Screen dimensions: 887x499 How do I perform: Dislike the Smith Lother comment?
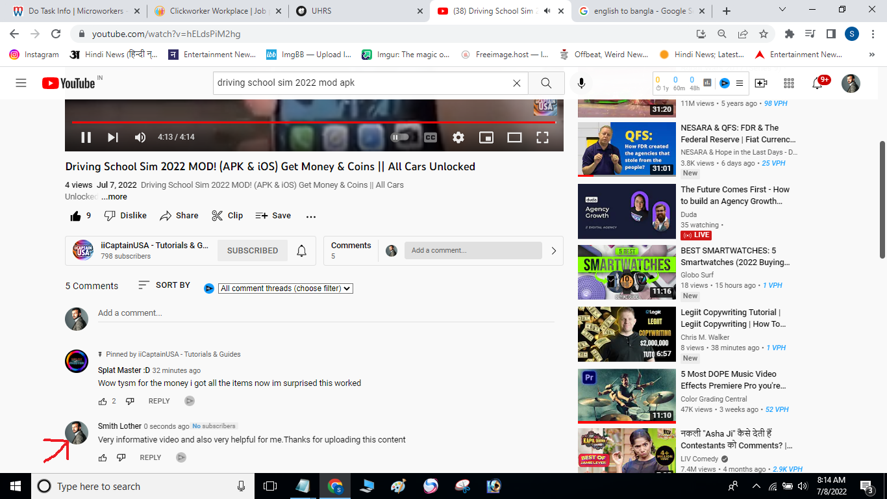pos(121,458)
